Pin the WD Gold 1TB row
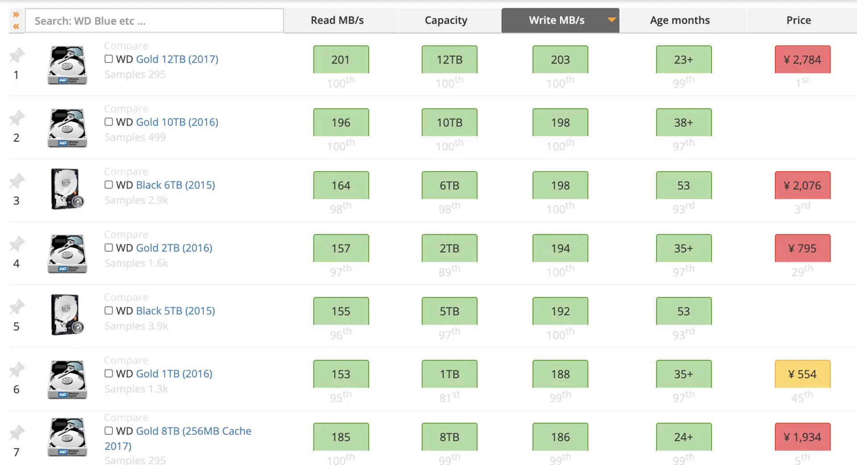 (17, 370)
